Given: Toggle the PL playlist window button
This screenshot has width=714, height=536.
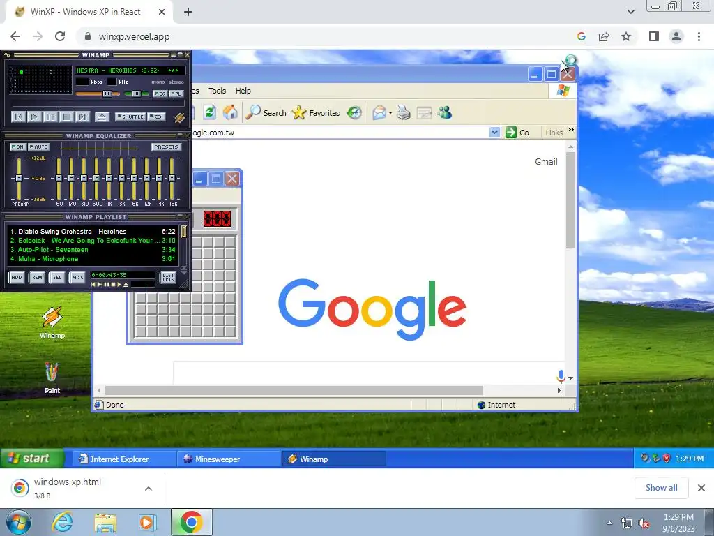Looking at the screenshot, I should pos(176,94).
